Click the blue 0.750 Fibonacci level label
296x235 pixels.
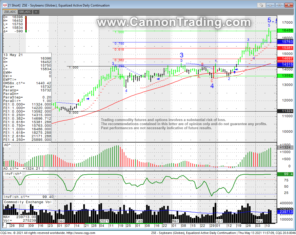click(x=119, y=44)
